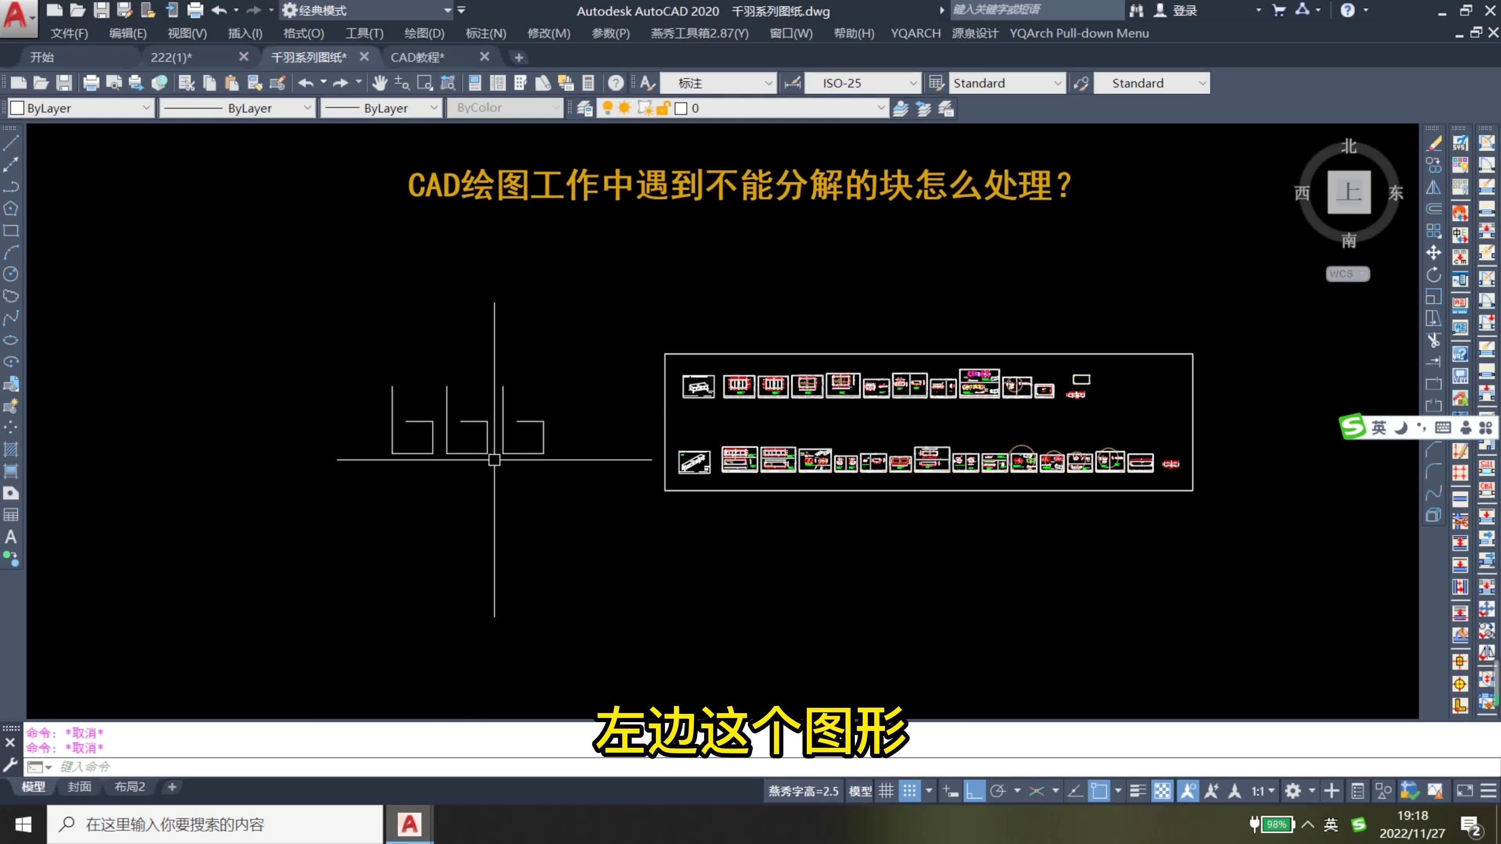The image size is (1501, 844).
Task: Click the AutoCAD icon on Windows taskbar
Action: pos(409,824)
